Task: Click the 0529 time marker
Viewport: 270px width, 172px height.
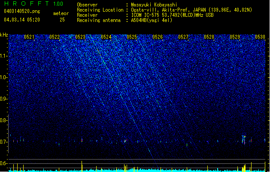Action: [x=235, y=37]
